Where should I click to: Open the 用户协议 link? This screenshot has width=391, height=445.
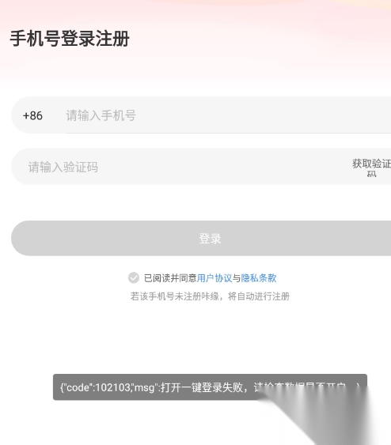click(214, 278)
